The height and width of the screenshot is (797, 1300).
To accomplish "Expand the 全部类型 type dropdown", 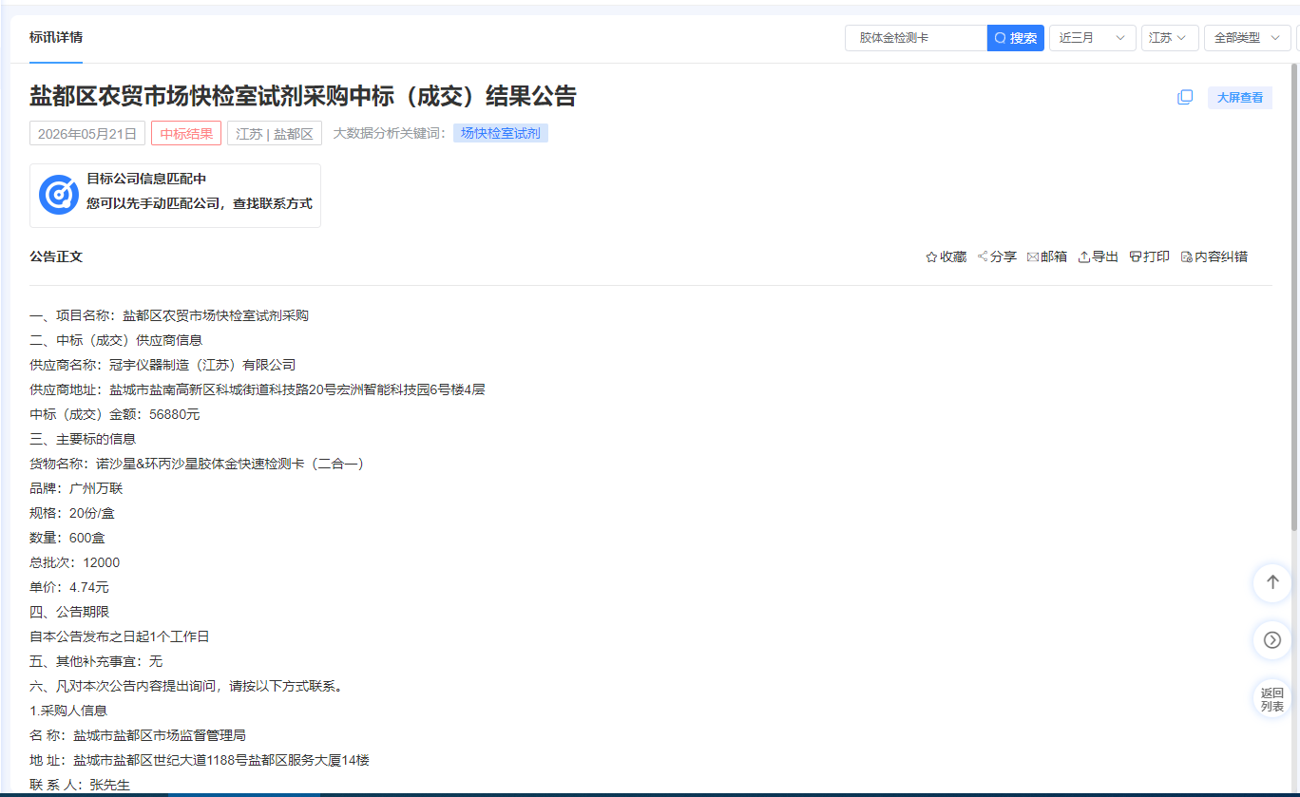I will tap(1248, 38).
